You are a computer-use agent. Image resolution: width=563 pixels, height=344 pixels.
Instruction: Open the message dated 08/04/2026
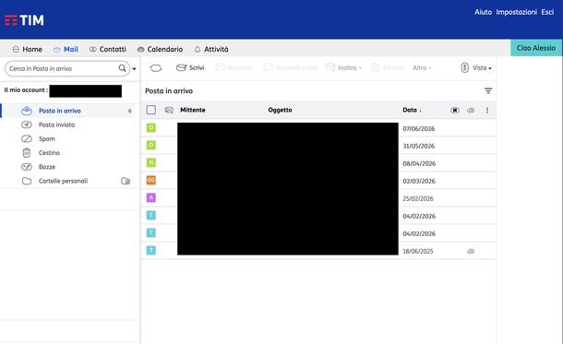click(x=318, y=163)
